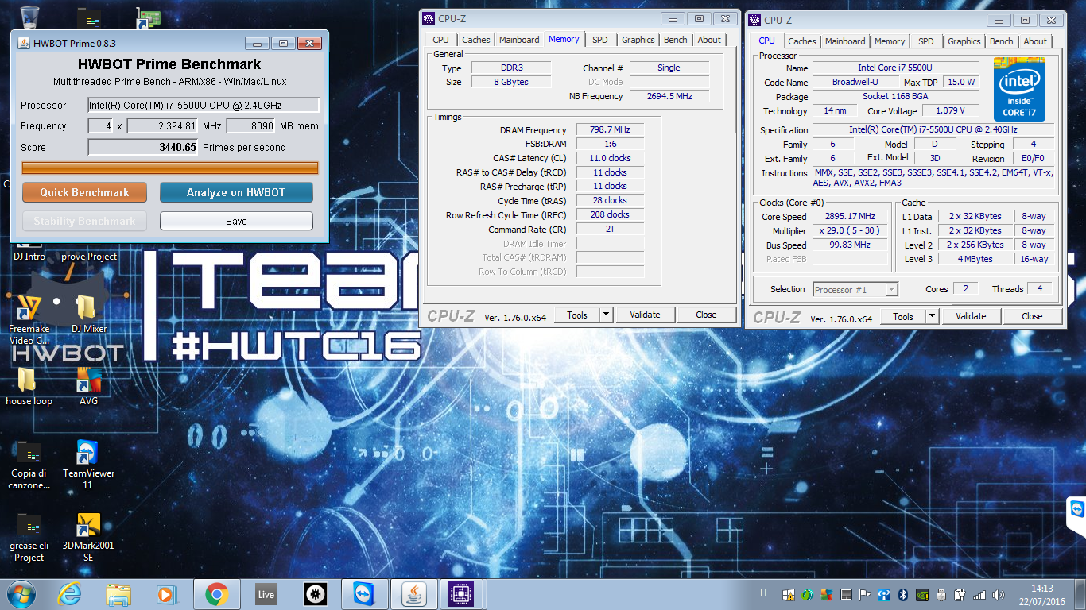
Task: Click the Action Center flag tray icon
Action: pyautogui.click(x=865, y=594)
